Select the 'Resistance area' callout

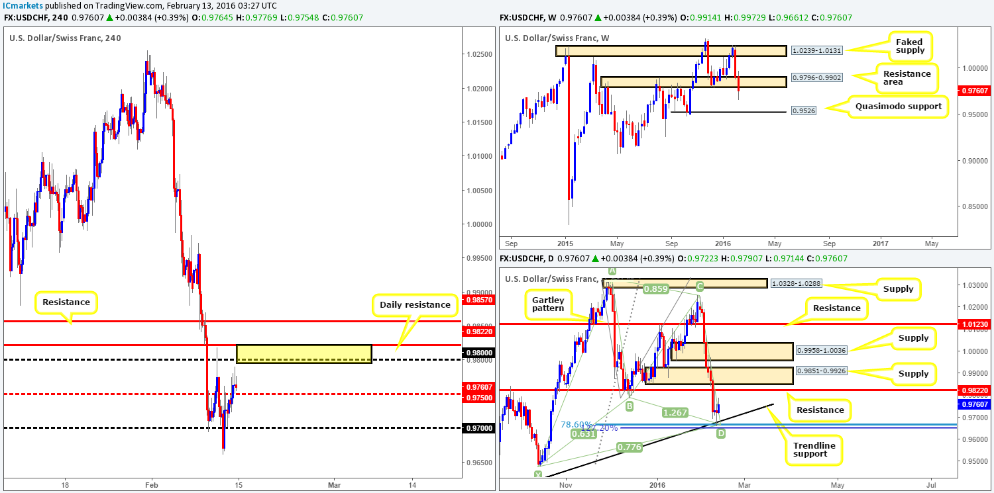907,77
